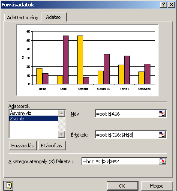Image resolution: width=177 pixels, height=191 pixels.
Task: Click range selector icon beside Értékek field
Action: tap(162, 134)
